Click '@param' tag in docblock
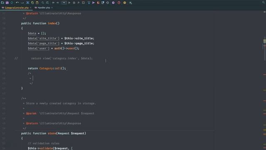Viewport: 266px width, 150px height. (x=31, y=113)
